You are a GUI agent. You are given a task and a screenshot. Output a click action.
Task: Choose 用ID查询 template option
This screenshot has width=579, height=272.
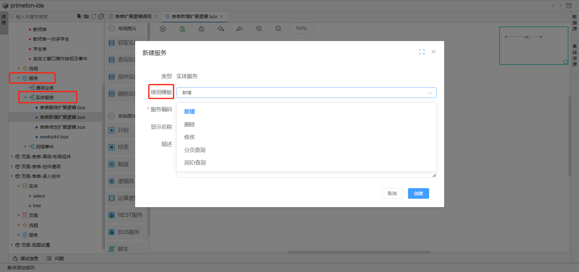click(x=195, y=163)
